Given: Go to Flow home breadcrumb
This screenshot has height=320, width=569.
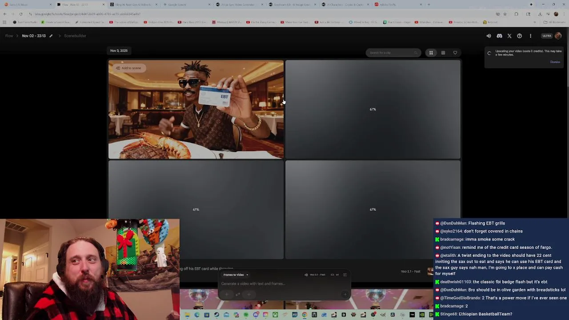Looking at the screenshot, I should click(x=9, y=36).
